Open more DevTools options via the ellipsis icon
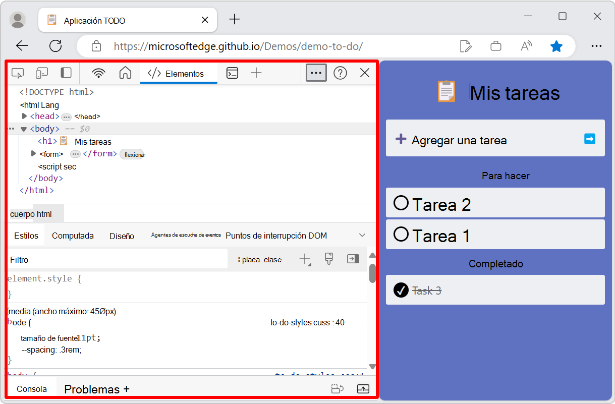This screenshot has width=615, height=404. (x=316, y=73)
